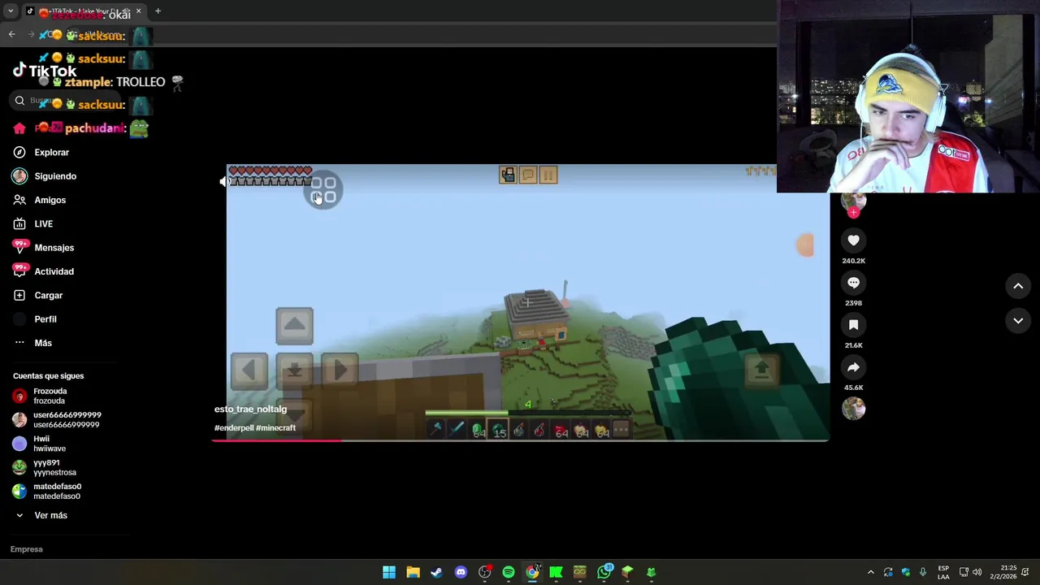The image size is (1040, 585).
Task: Open the #minecraft hashtag
Action: tap(276, 428)
